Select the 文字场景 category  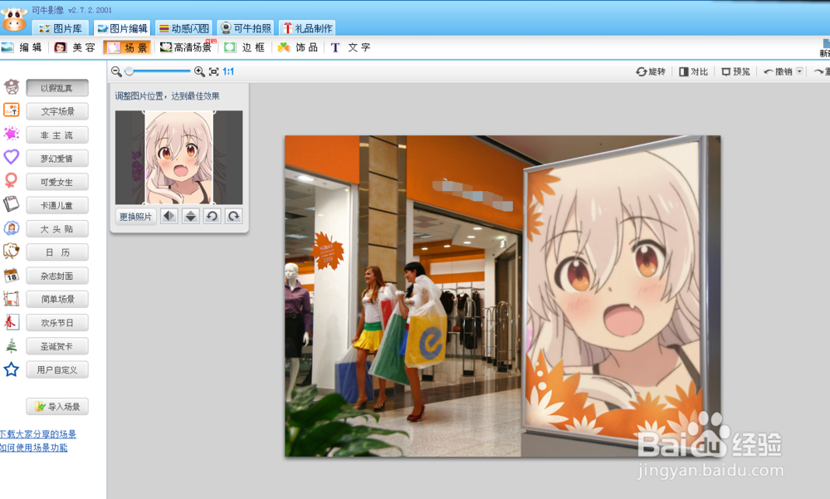click(x=57, y=111)
